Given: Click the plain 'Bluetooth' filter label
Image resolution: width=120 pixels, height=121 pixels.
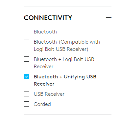Looking at the screenshot, I should click(45, 32).
